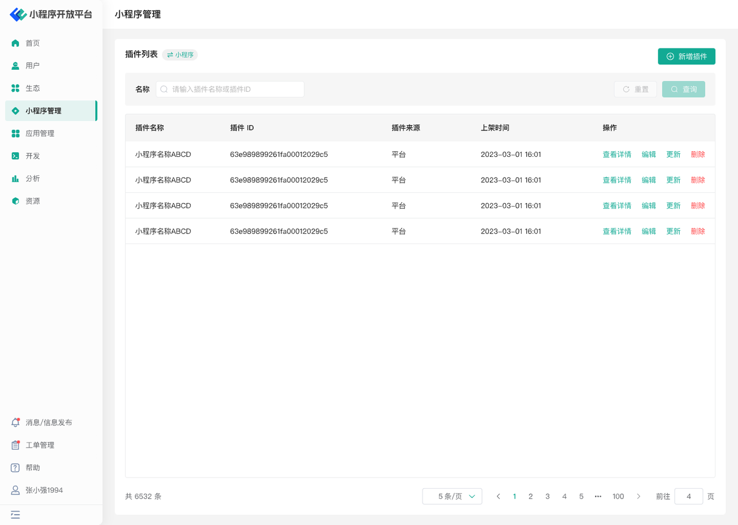Click the pagination ellipsis to jump pages
This screenshot has width=738, height=525.
click(x=598, y=496)
